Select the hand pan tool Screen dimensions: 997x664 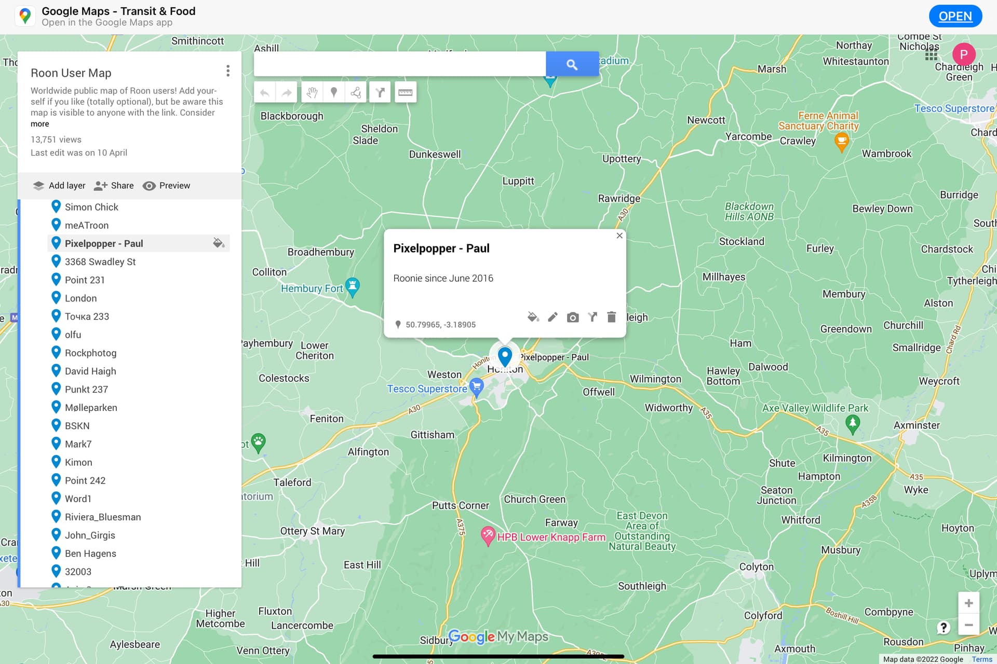coord(311,93)
